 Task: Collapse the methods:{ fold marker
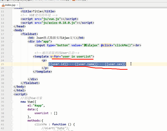tap(12, 121)
